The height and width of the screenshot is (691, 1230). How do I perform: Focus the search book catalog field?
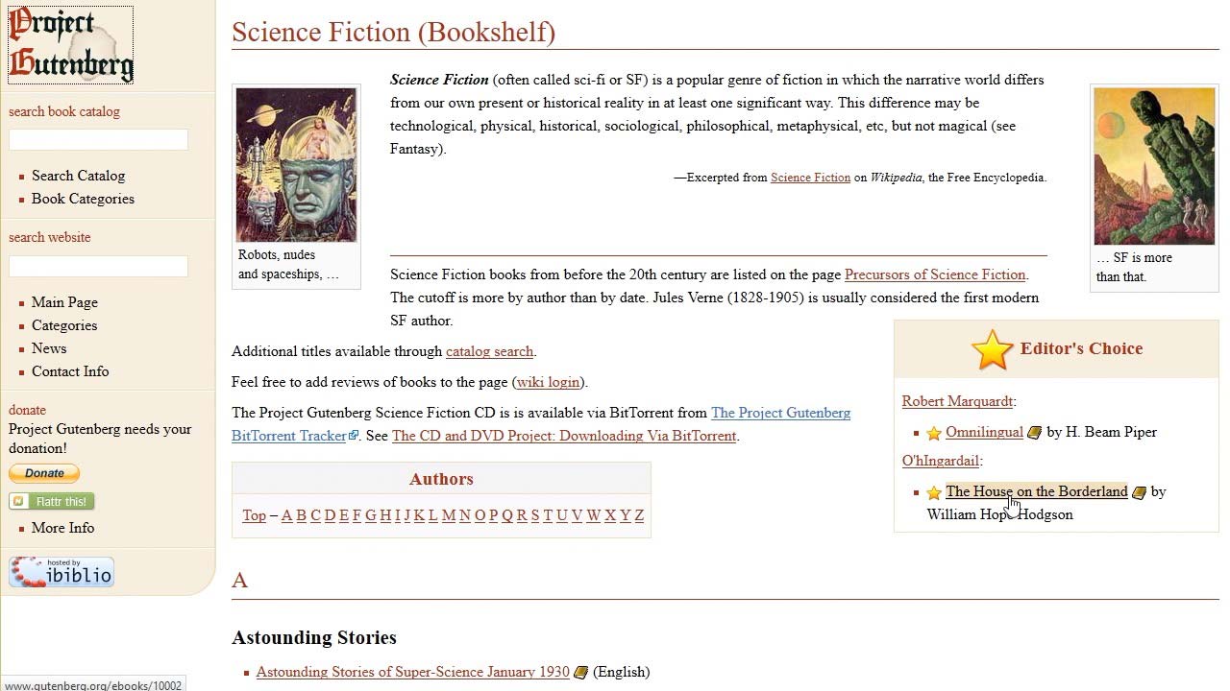pyautogui.click(x=98, y=140)
